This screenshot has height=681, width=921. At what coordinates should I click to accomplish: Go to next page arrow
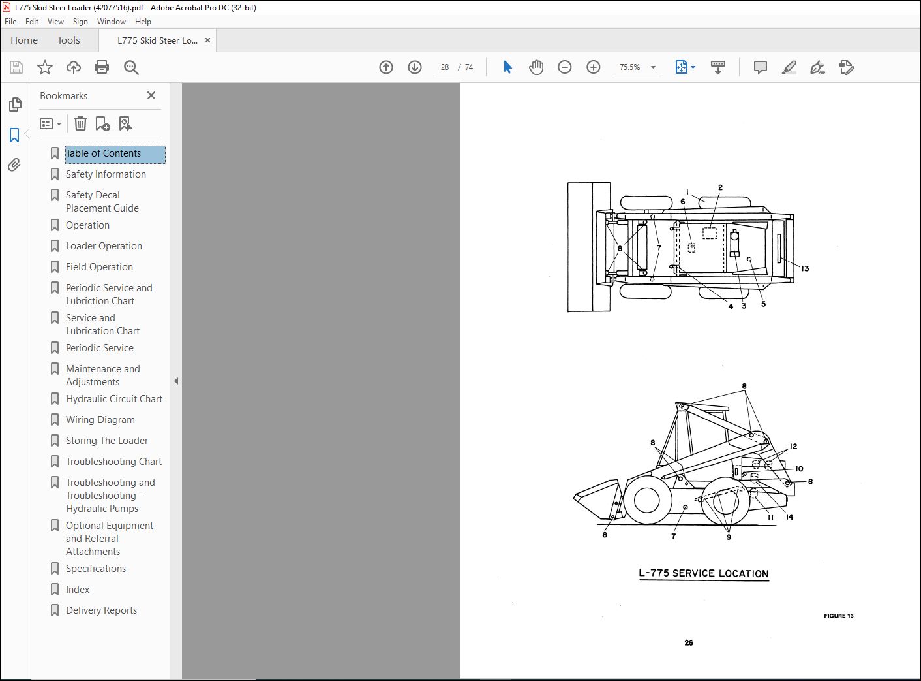point(415,67)
